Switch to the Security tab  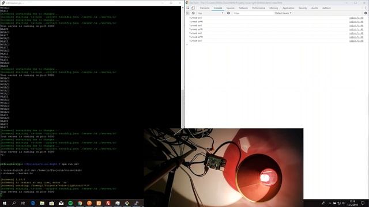coord(302,8)
